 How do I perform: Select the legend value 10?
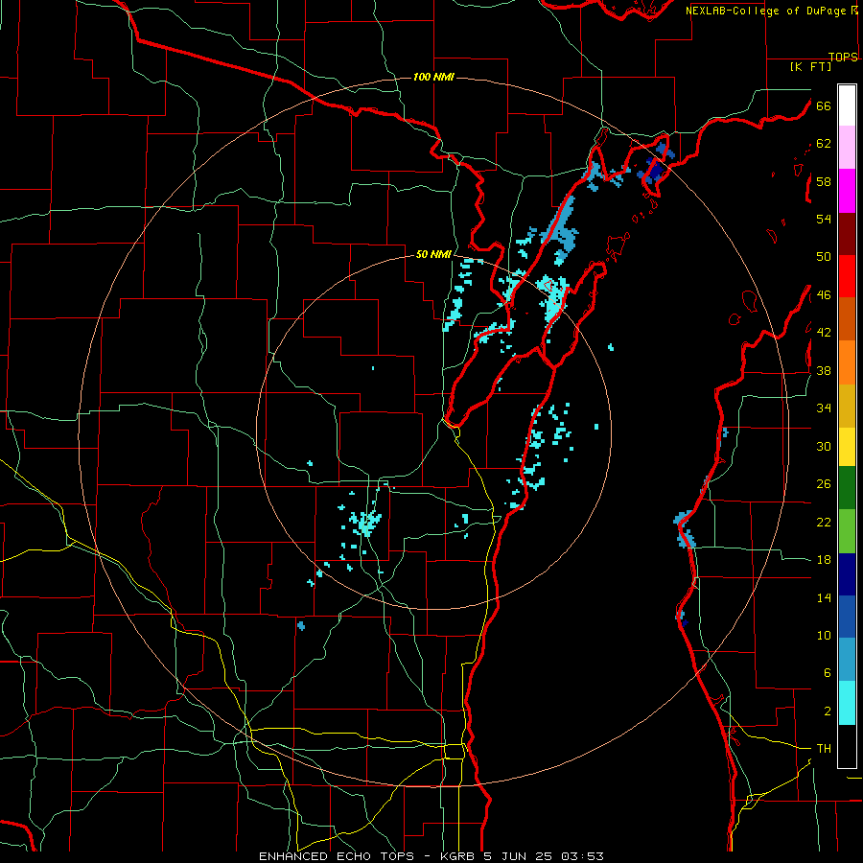pos(824,635)
